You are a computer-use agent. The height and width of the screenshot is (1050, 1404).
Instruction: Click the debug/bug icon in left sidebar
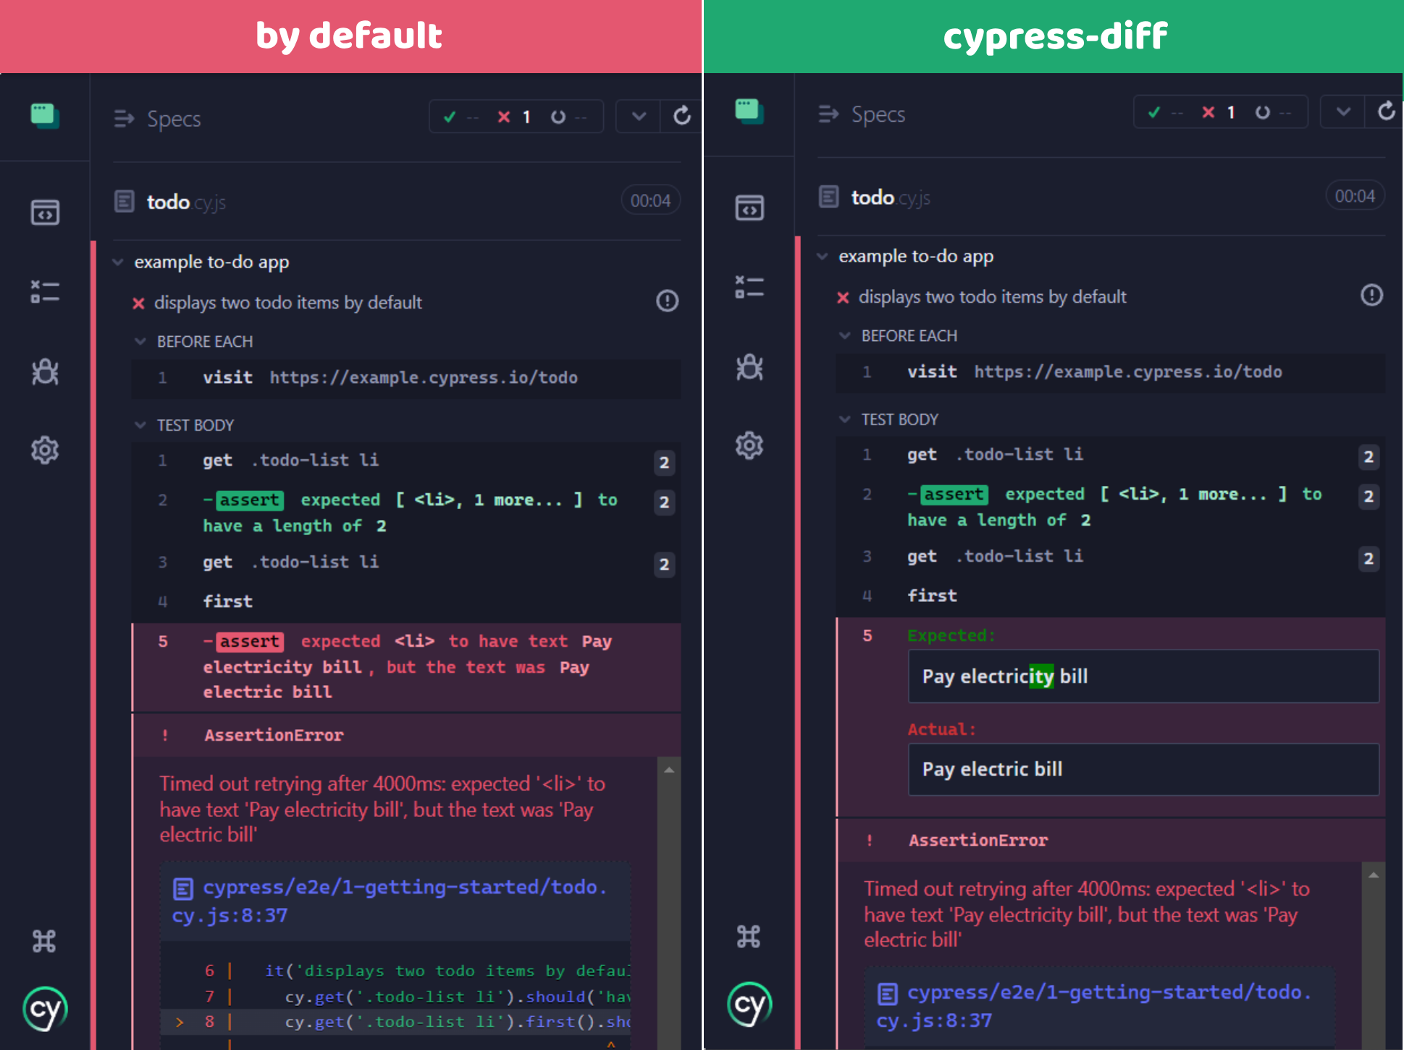(x=45, y=371)
